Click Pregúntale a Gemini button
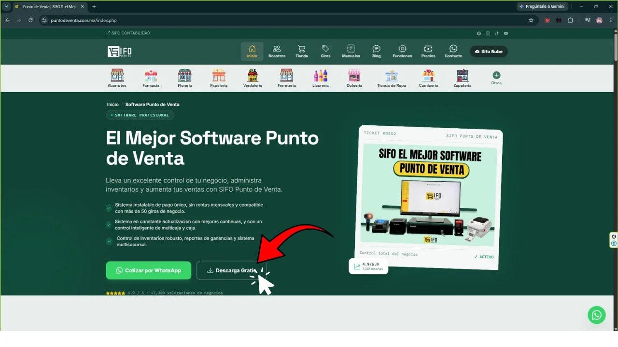Image resolution: width=618 pixels, height=347 pixels. coord(542,6)
